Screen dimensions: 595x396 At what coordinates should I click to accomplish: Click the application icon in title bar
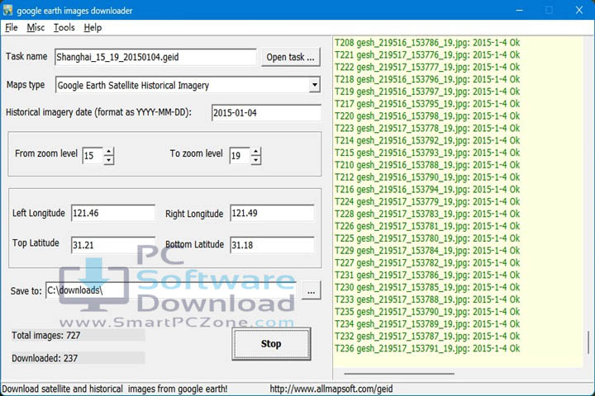tap(8, 10)
